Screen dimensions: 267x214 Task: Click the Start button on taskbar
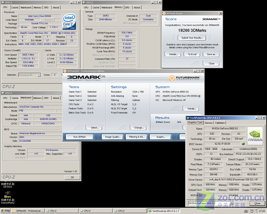click(5, 211)
